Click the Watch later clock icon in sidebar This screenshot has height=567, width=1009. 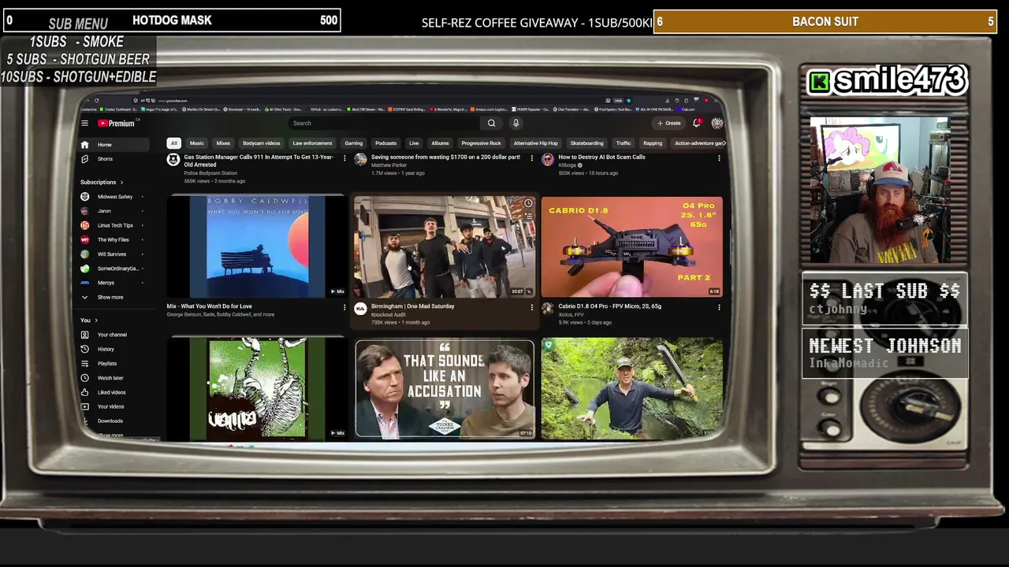click(84, 378)
